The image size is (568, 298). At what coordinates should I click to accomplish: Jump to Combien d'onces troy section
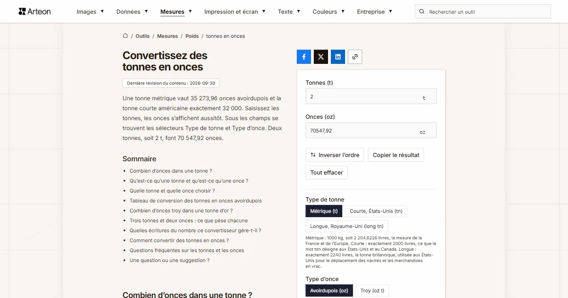(181, 210)
